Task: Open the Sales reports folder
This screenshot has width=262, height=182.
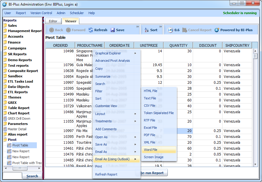Action: [12, 26]
